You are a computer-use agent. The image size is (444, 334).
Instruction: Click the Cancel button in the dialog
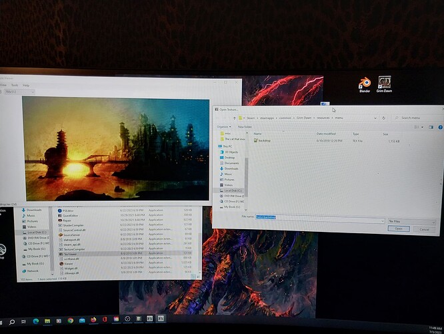[424, 229]
